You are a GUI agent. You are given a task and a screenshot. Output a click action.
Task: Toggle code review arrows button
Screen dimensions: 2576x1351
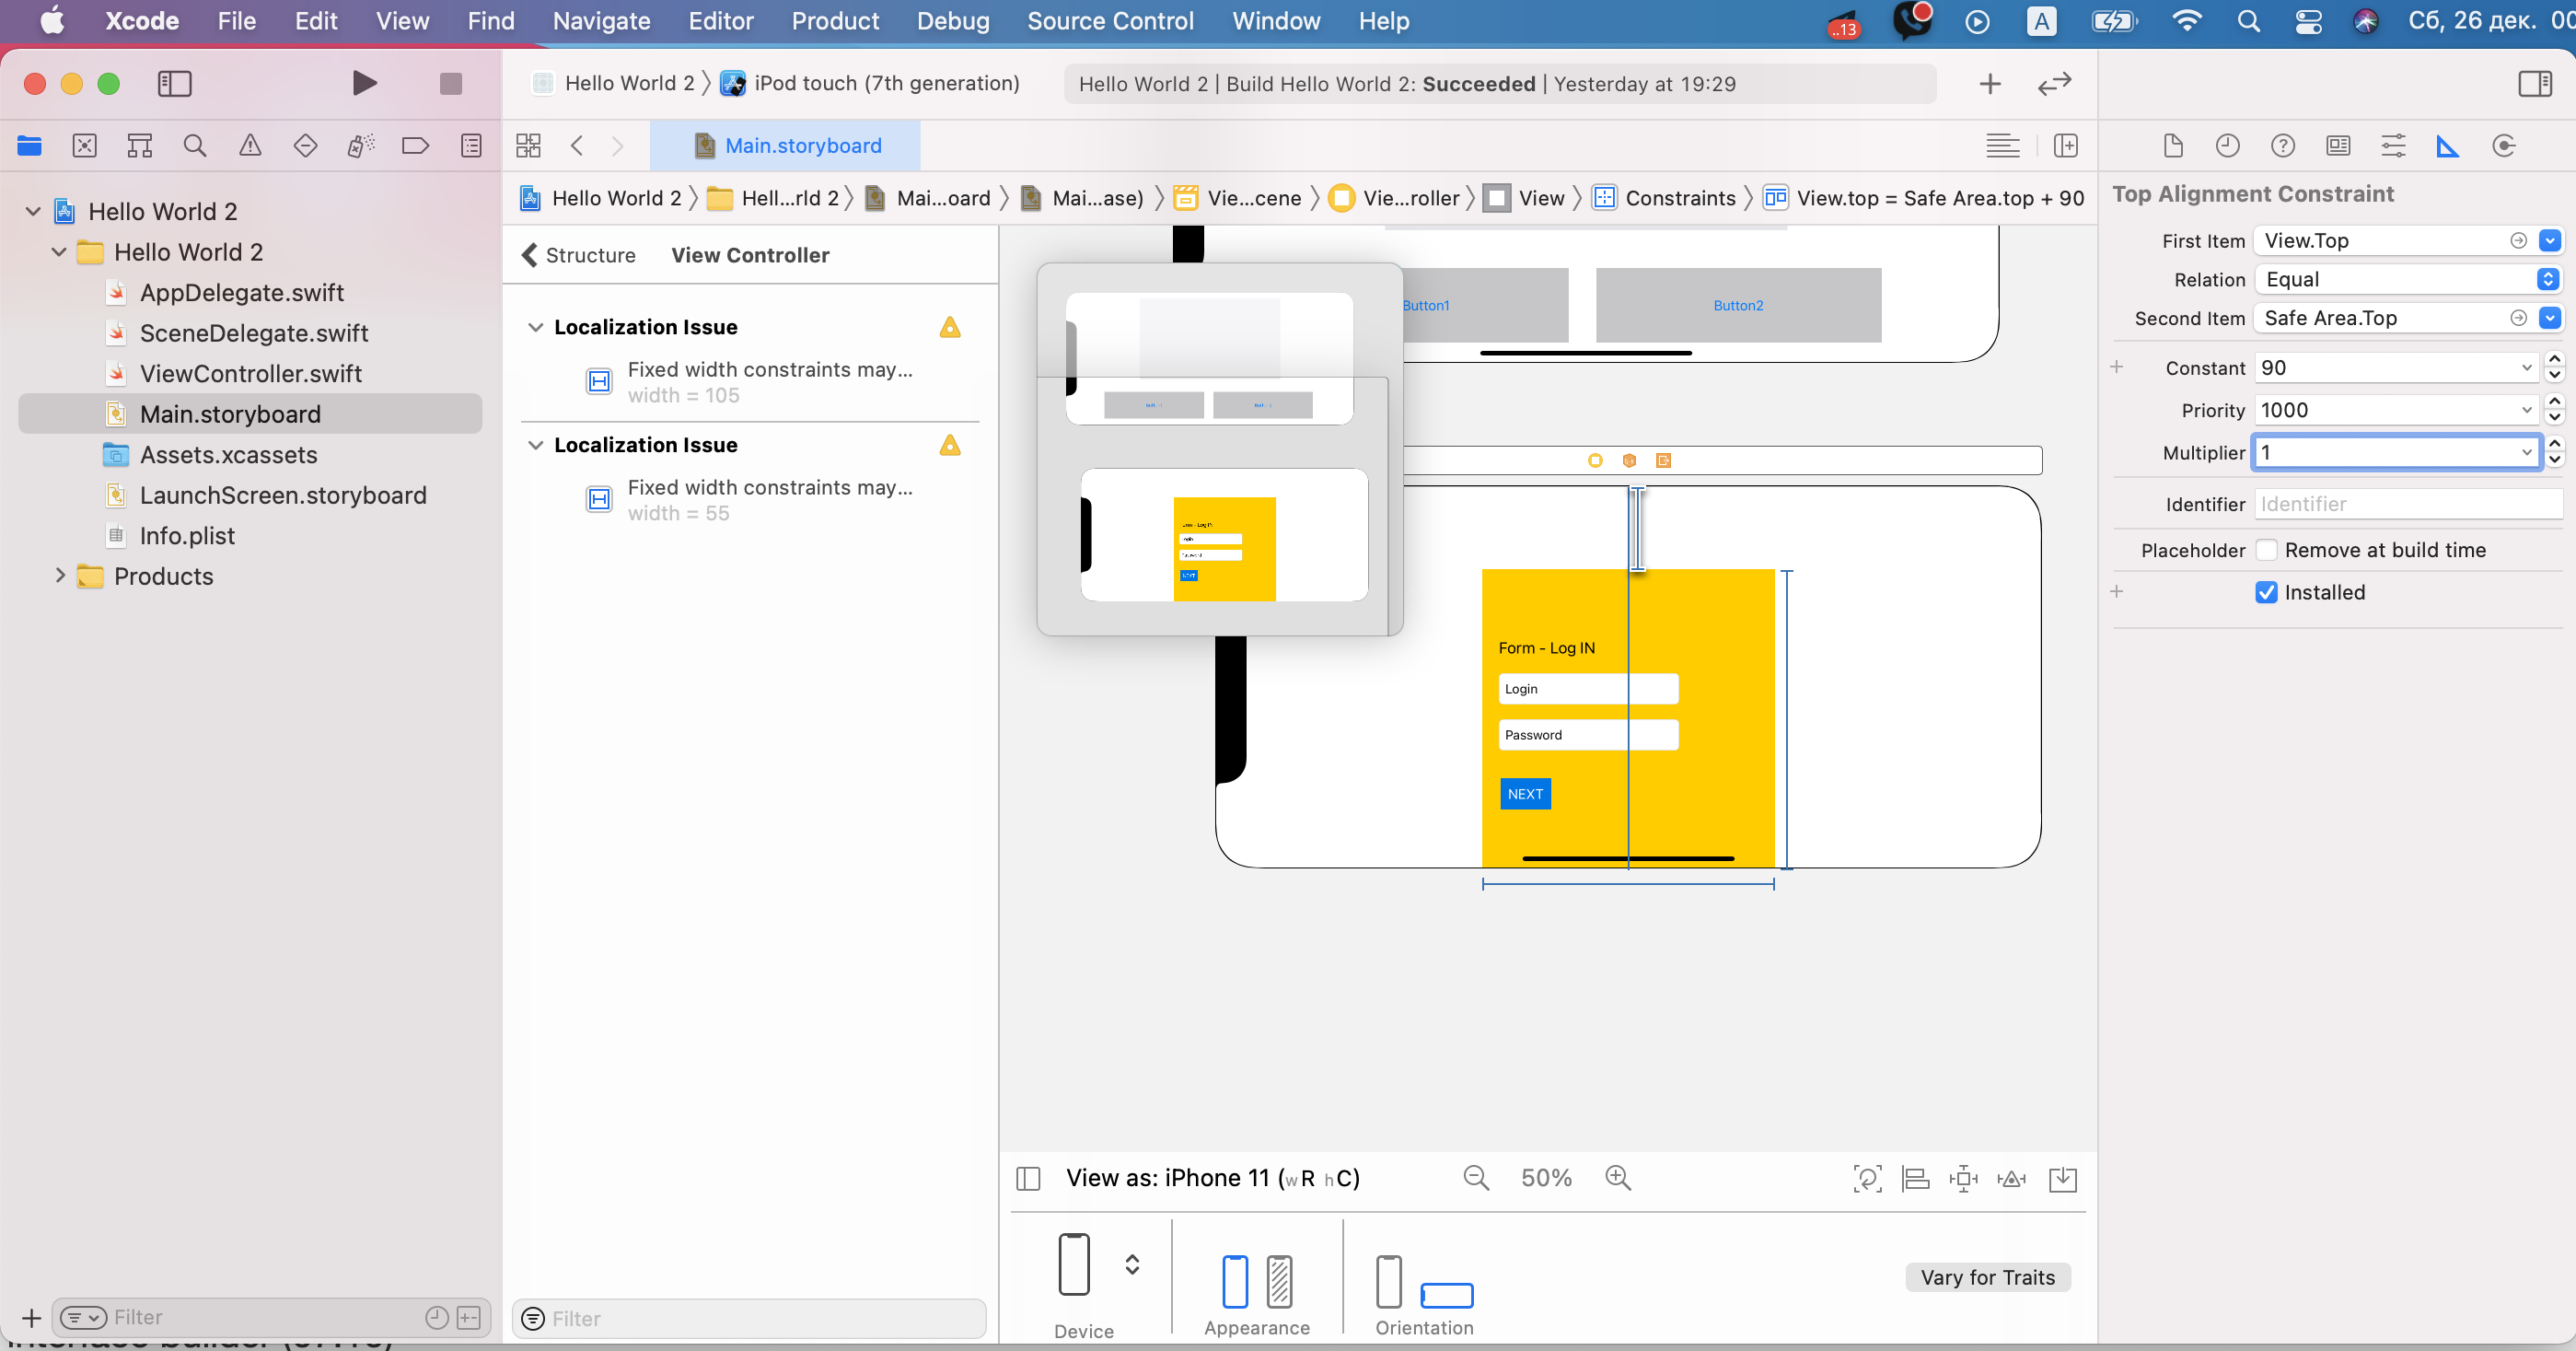(x=2054, y=84)
